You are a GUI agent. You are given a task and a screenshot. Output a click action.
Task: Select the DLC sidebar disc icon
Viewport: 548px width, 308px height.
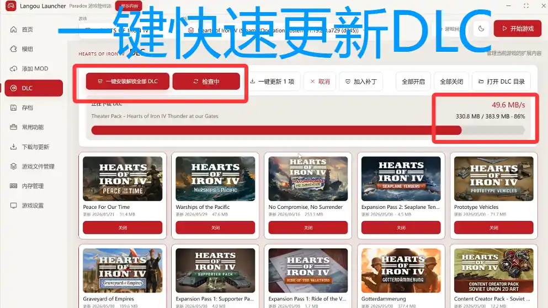(x=13, y=88)
